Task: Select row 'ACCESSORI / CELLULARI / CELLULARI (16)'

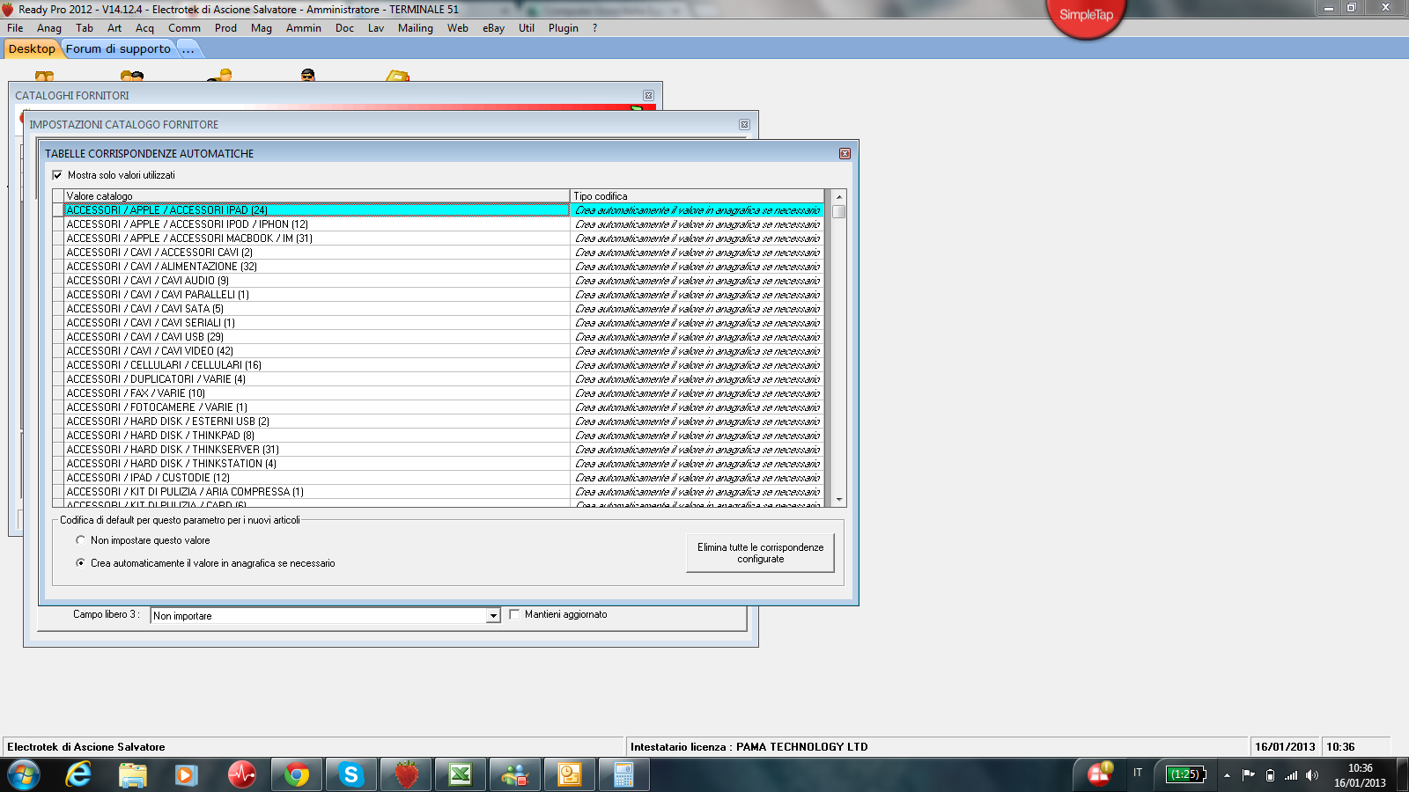Action: coord(317,365)
